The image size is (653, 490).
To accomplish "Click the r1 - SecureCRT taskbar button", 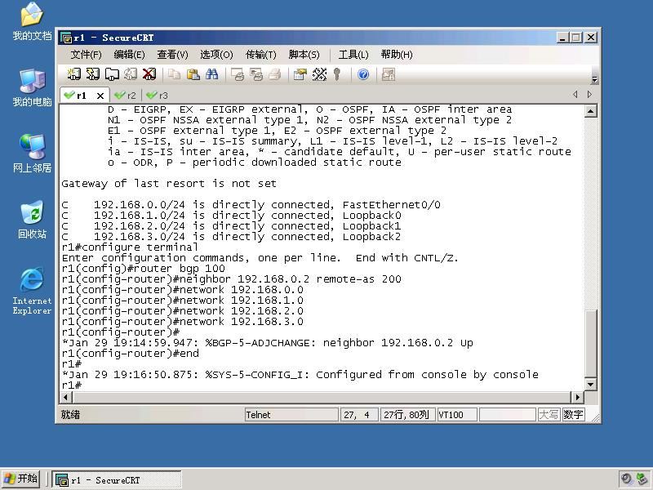I will pyautogui.click(x=117, y=479).
